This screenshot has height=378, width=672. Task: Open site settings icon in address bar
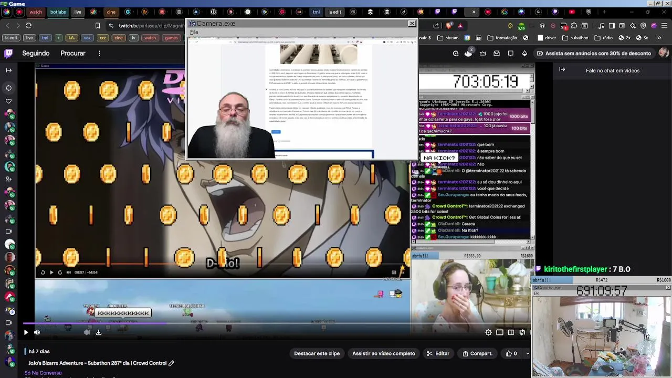tap(111, 25)
